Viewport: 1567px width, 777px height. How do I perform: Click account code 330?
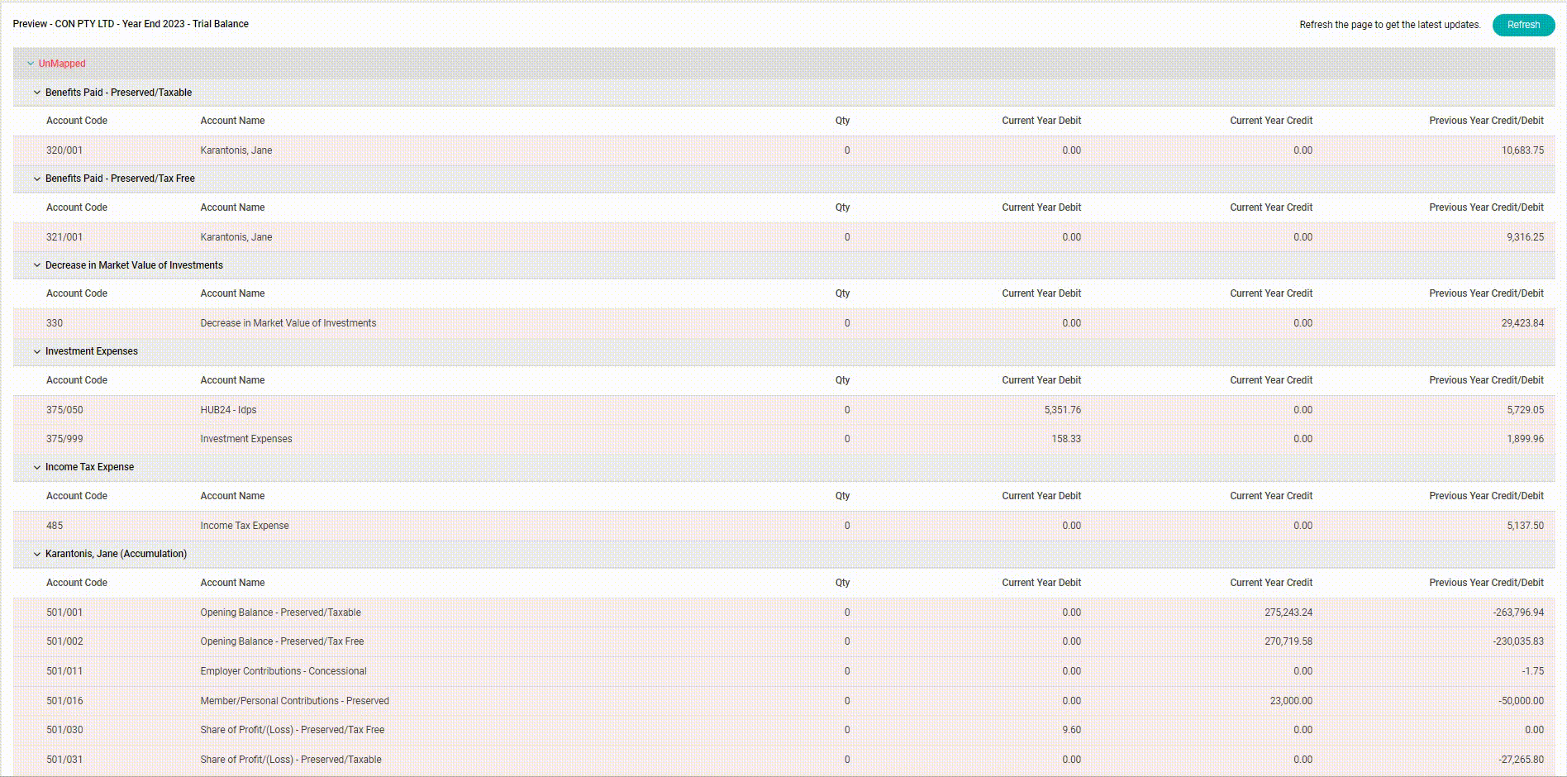click(55, 323)
